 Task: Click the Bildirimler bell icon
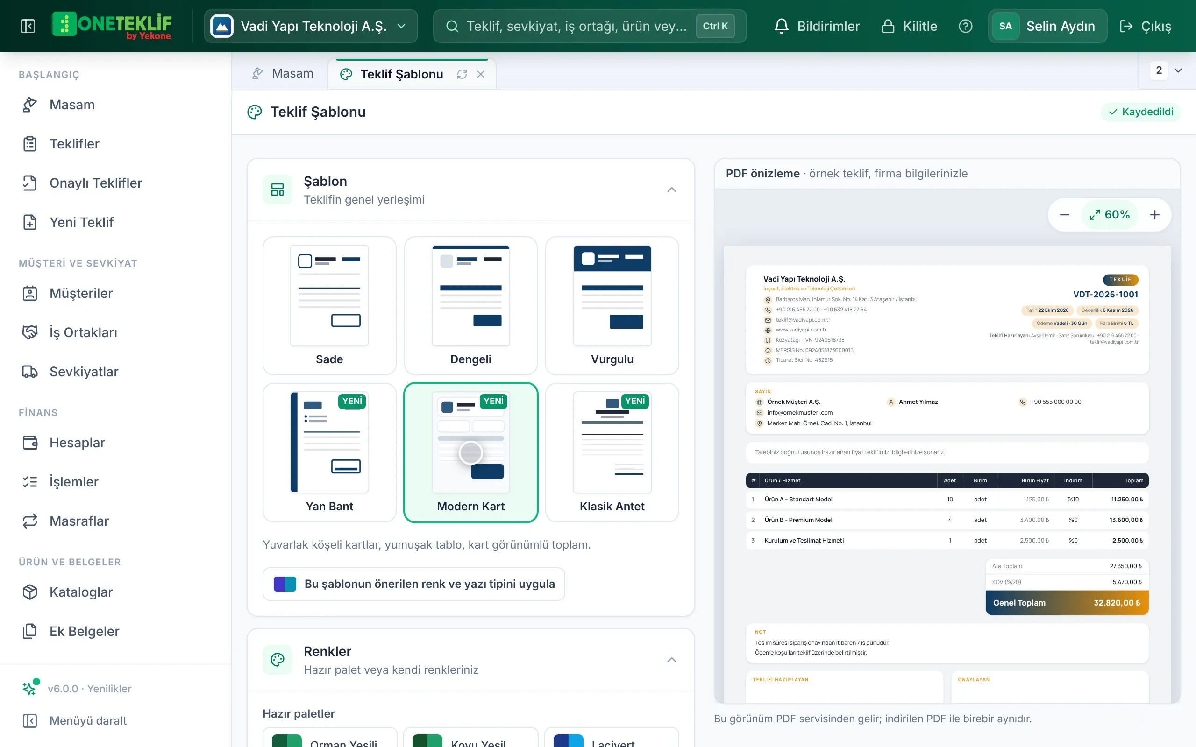(781, 26)
